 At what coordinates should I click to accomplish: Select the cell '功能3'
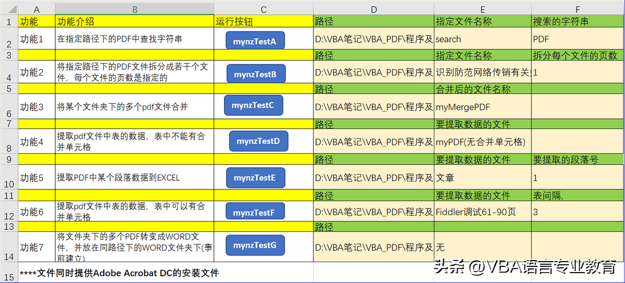(x=36, y=107)
